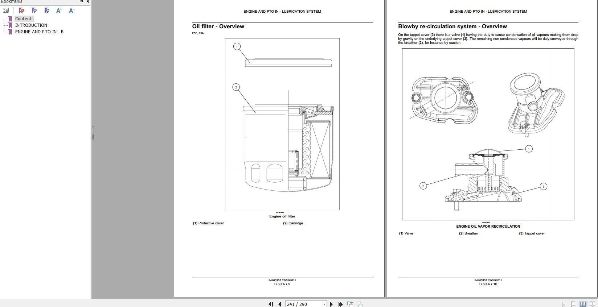Jump to the last page

pyautogui.click(x=340, y=304)
